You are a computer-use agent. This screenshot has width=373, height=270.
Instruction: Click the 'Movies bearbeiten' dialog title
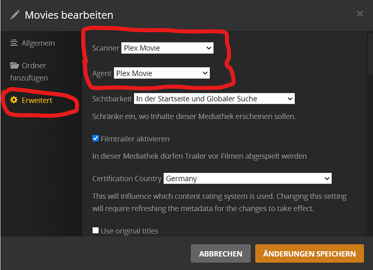point(69,15)
